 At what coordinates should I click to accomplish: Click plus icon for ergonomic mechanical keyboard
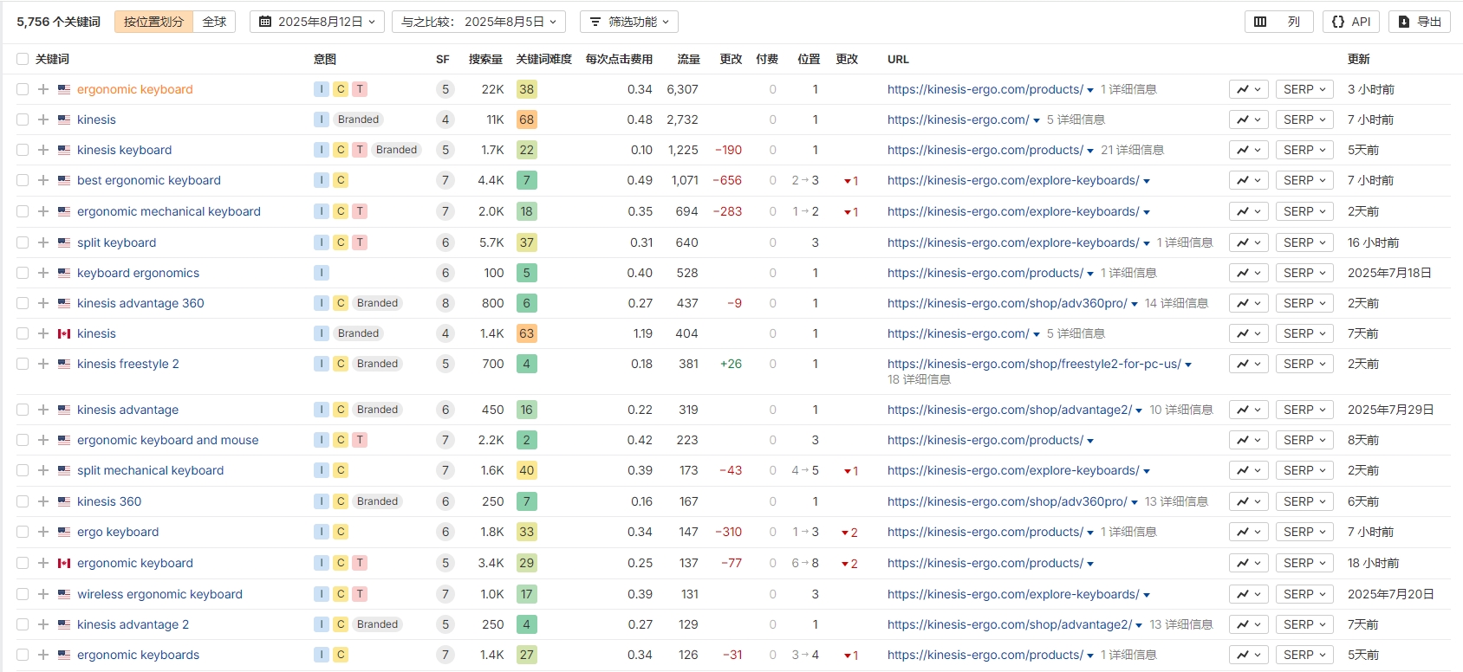(43, 211)
